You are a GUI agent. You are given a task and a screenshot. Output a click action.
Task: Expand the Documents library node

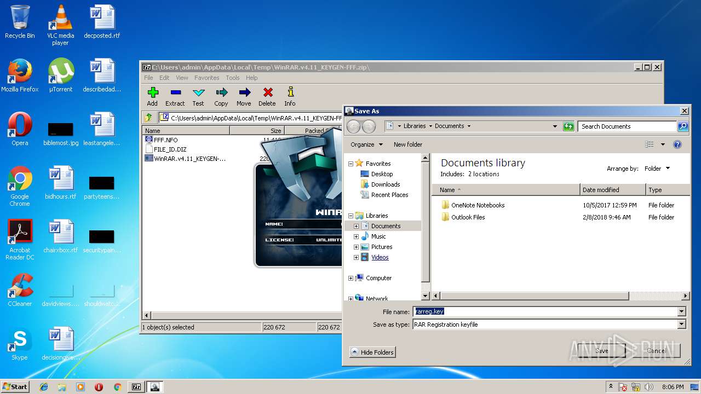point(356,226)
